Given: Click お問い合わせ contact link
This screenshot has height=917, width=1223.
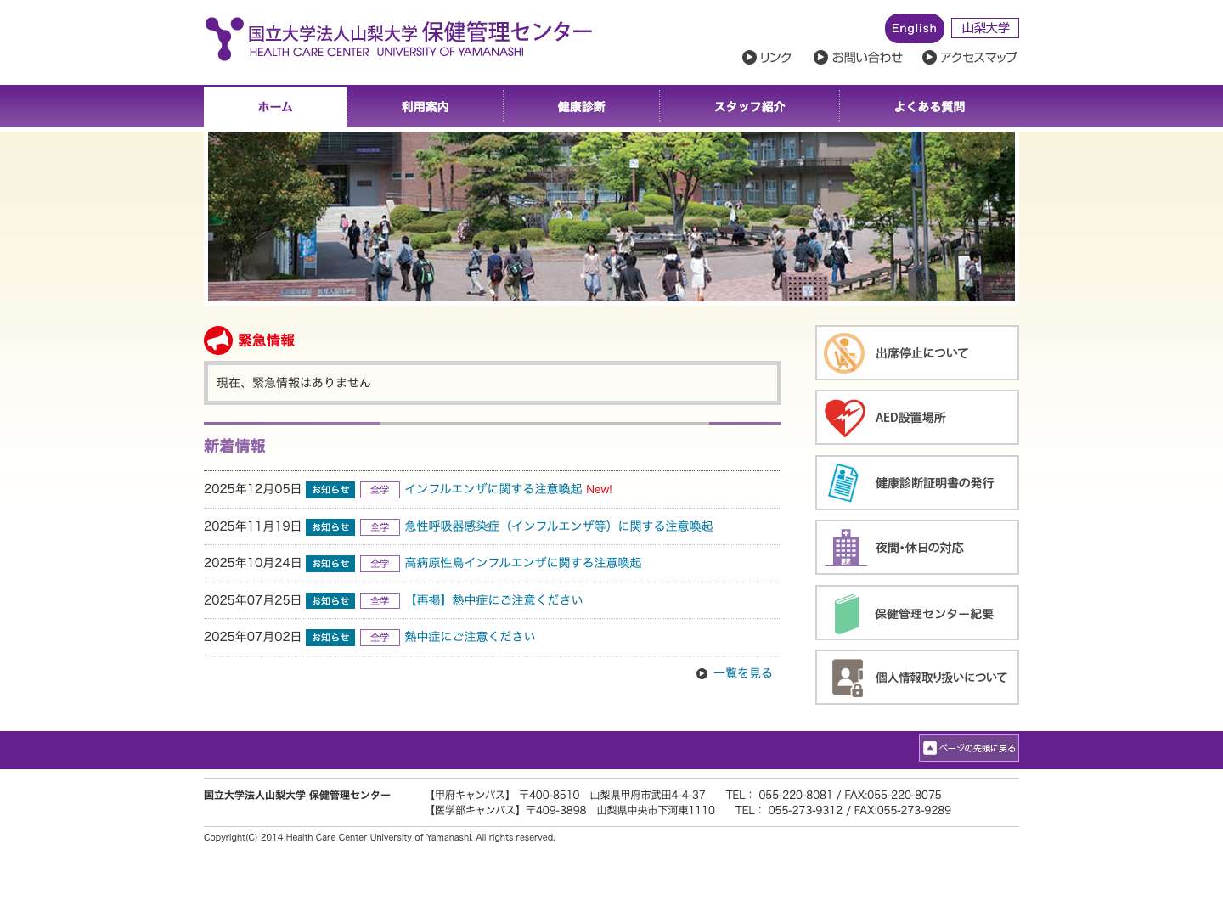Looking at the screenshot, I should coord(868,58).
